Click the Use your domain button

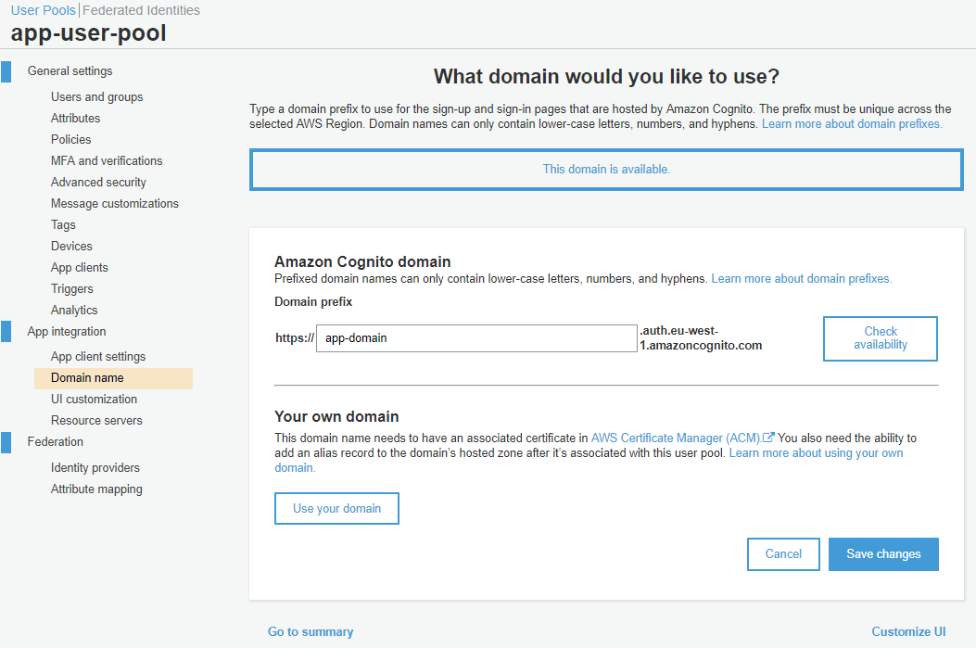[x=336, y=509]
